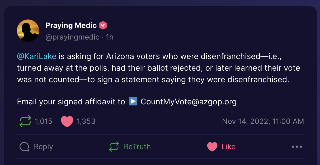Click the CountMyVote@azgop.org email address
320x165 pixels.
pos(189,102)
